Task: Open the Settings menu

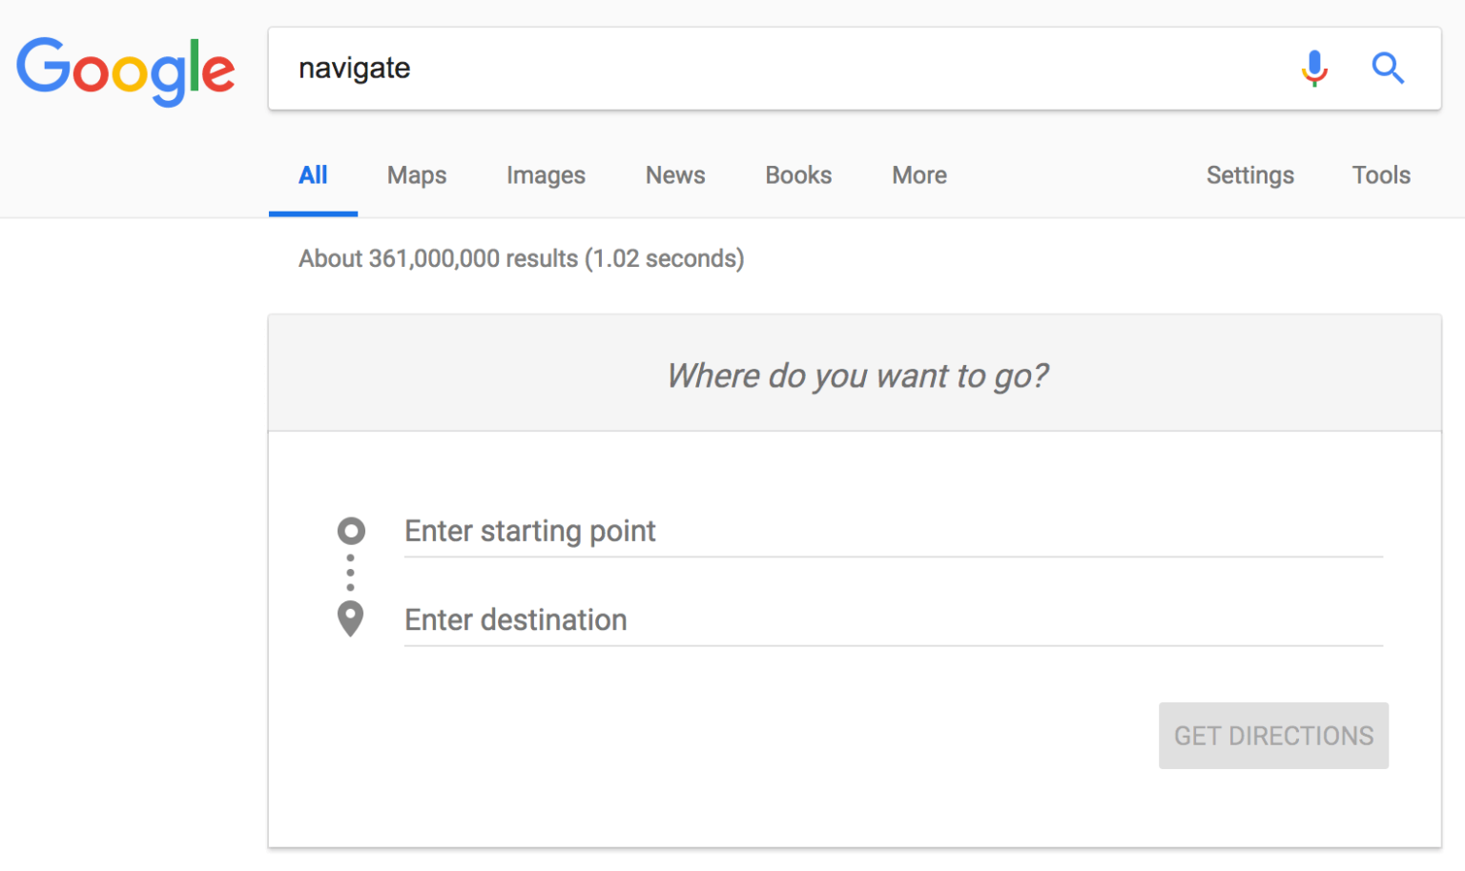Action: point(1250,175)
